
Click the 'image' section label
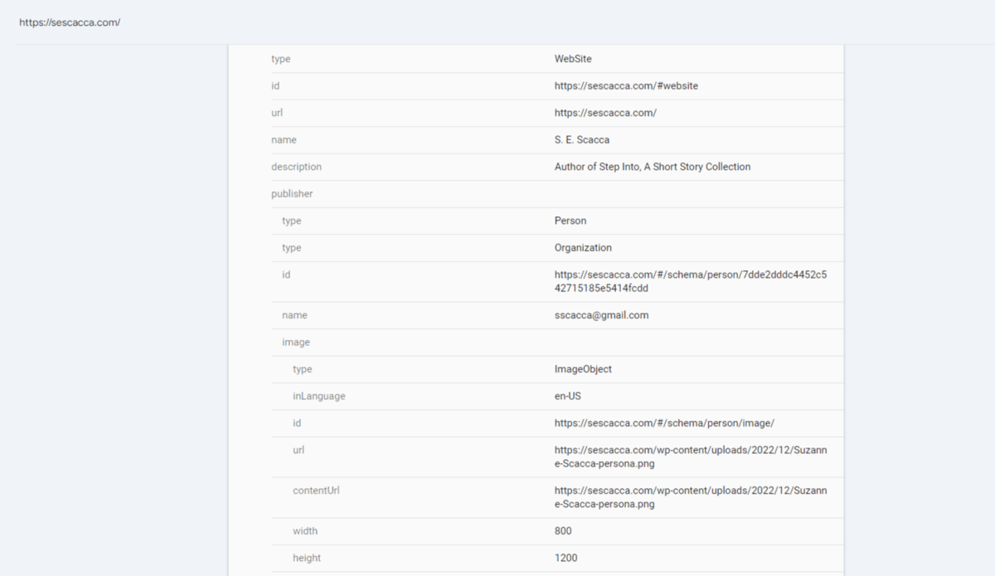tap(296, 342)
